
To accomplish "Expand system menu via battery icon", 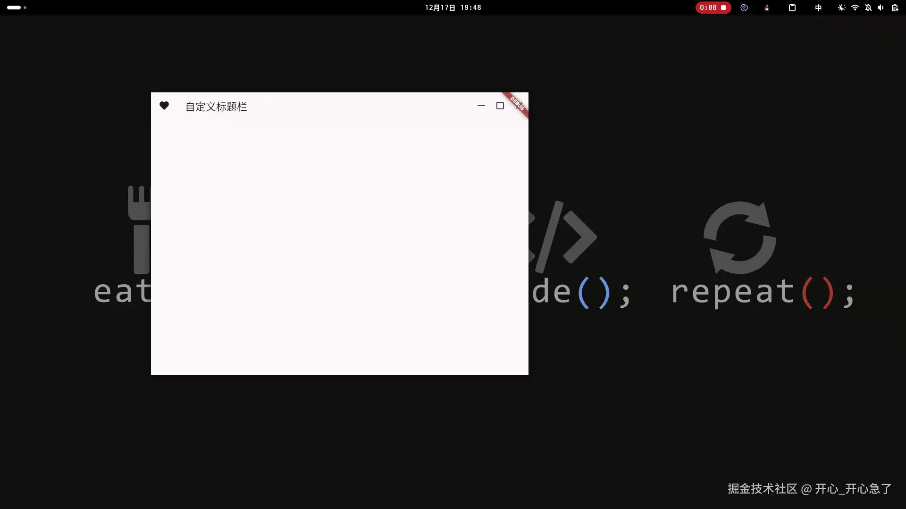I will (895, 8).
